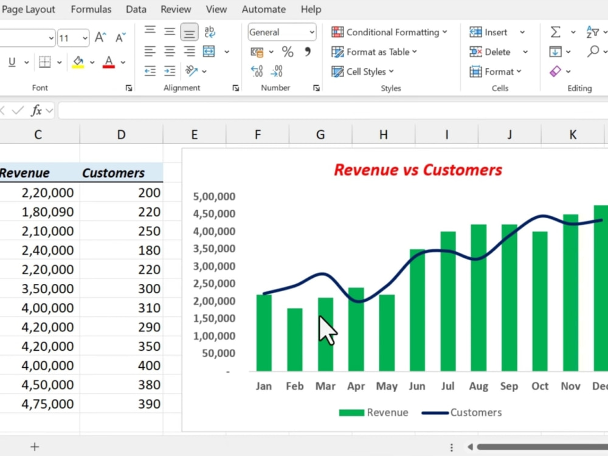The width and height of the screenshot is (608, 456).
Task: Open Find & Select magnifier
Action: coord(593,51)
